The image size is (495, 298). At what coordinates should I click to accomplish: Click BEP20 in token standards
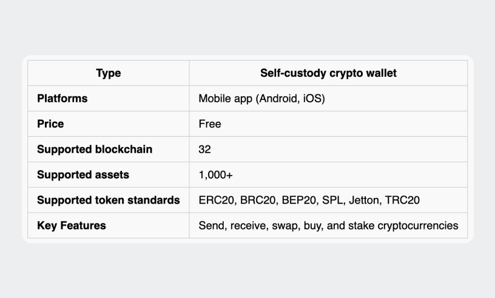coord(298,200)
